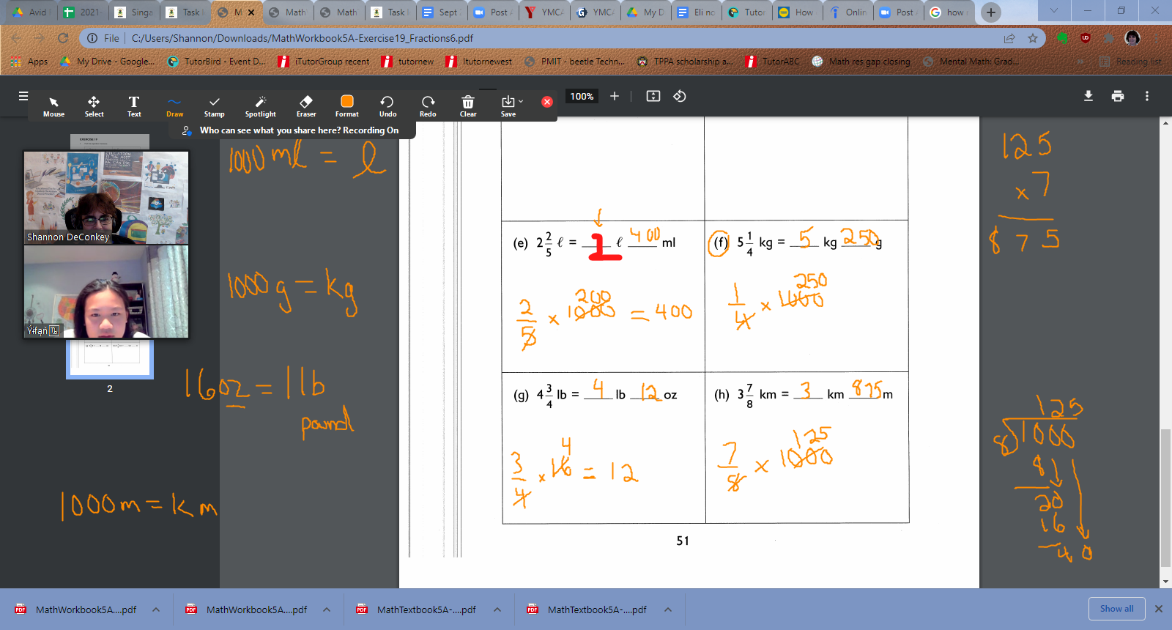Reload the browser page
The height and width of the screenshot is (630, 1172).
[63, 38]
